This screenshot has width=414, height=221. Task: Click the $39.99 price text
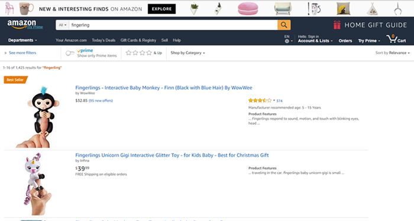tap(82, 169)
